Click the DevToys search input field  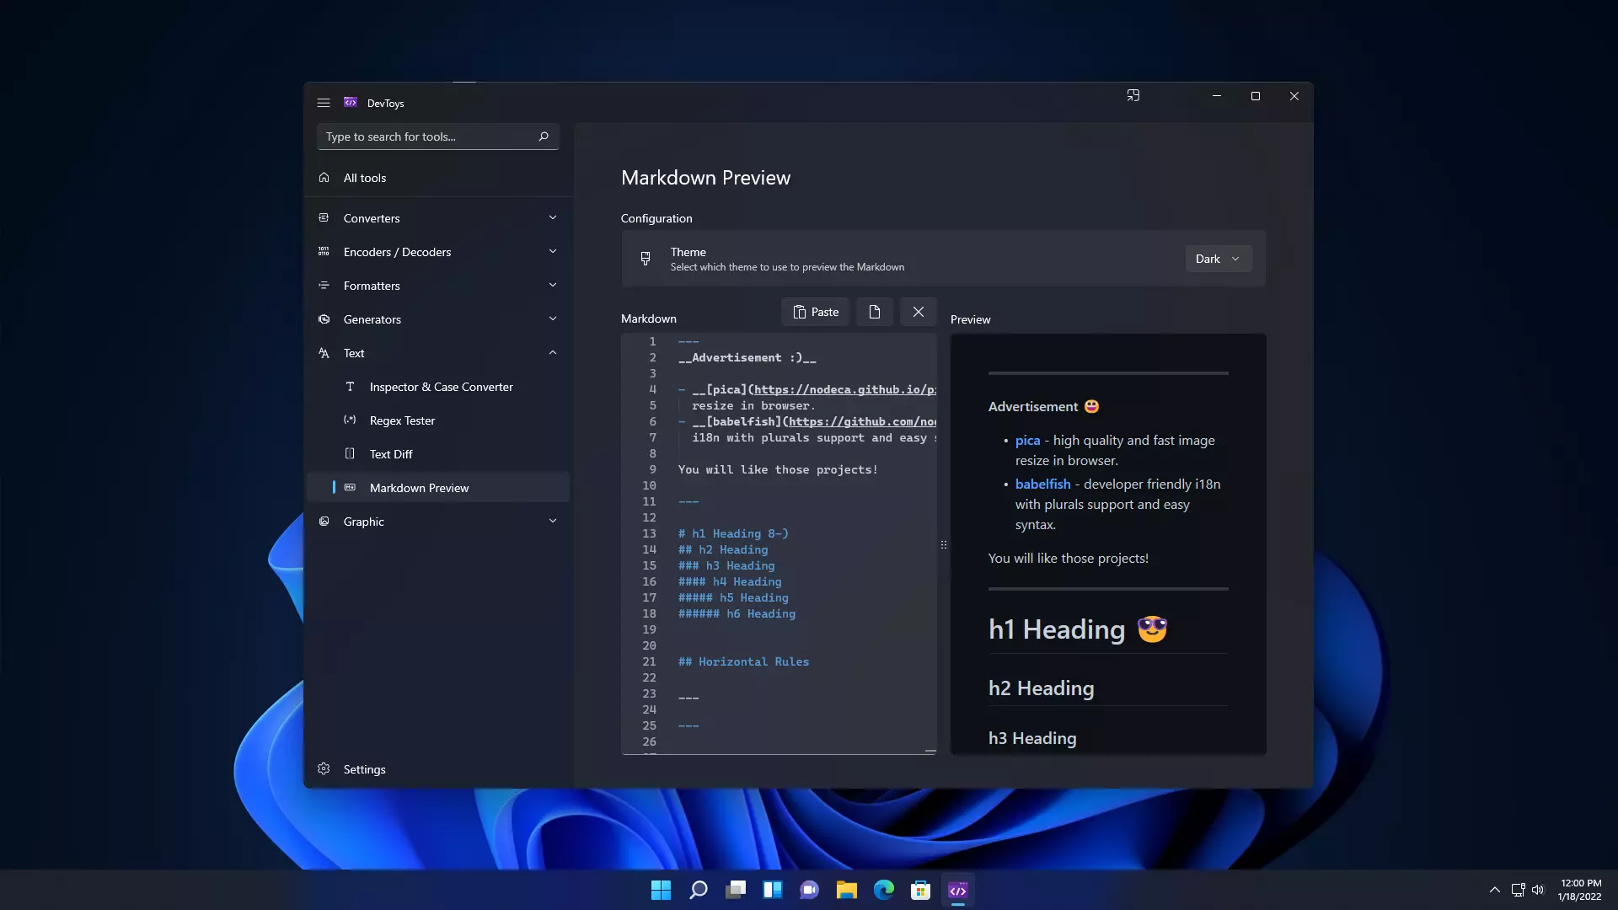click(x=435, y=136)
